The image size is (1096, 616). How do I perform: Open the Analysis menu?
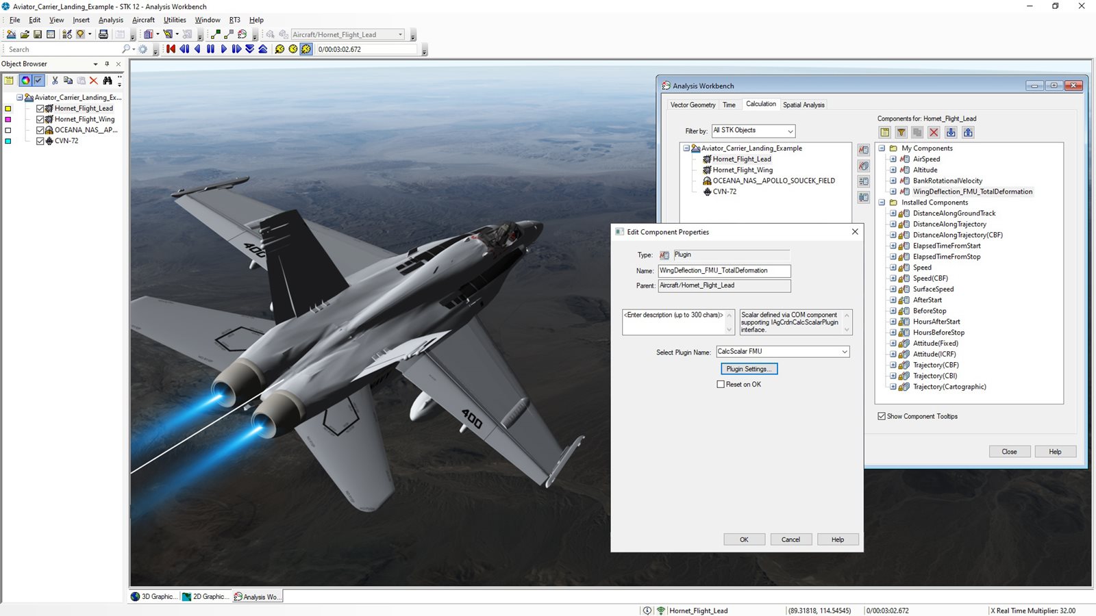[x=110, y=20]
